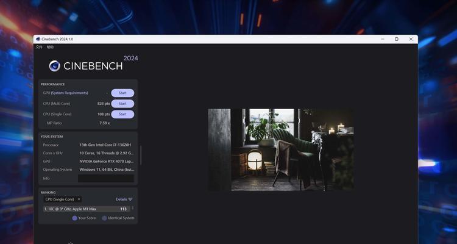Screen dimensions: 457x244
Task: Open the 文件 menu
Action: tap(39, 47)
